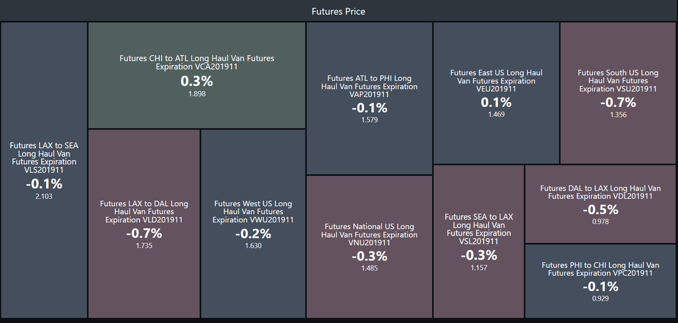The height and width of the screenshot is (323, 678).
Task: Click the 1.485 price on National US tile
Action: pos(370,268)
